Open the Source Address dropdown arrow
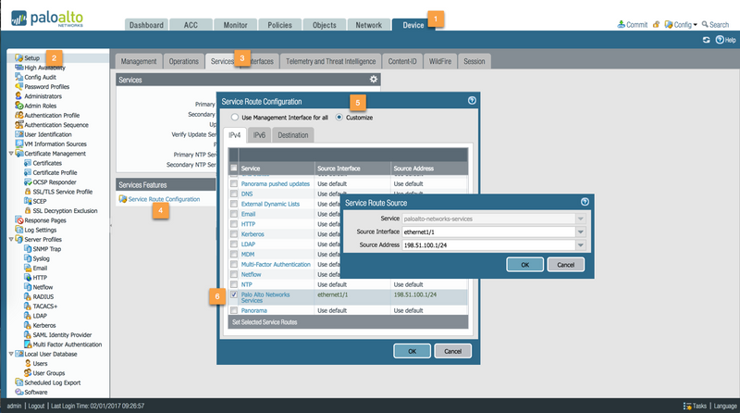This screenshot has width=740, height=413. coord(581,244)
